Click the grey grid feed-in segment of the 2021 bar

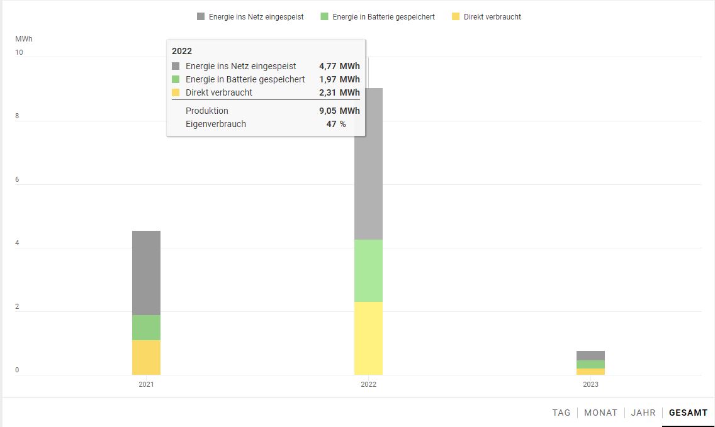[146, 272]
